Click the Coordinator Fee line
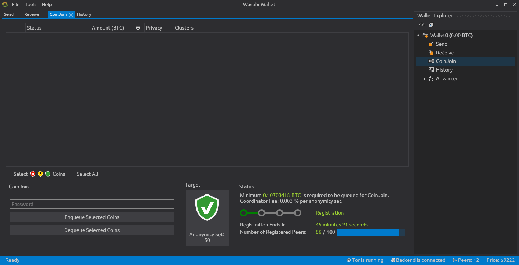 tap(291, 201)
